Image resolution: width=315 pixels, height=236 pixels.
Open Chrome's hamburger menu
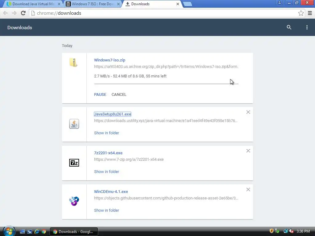point(310,13)
